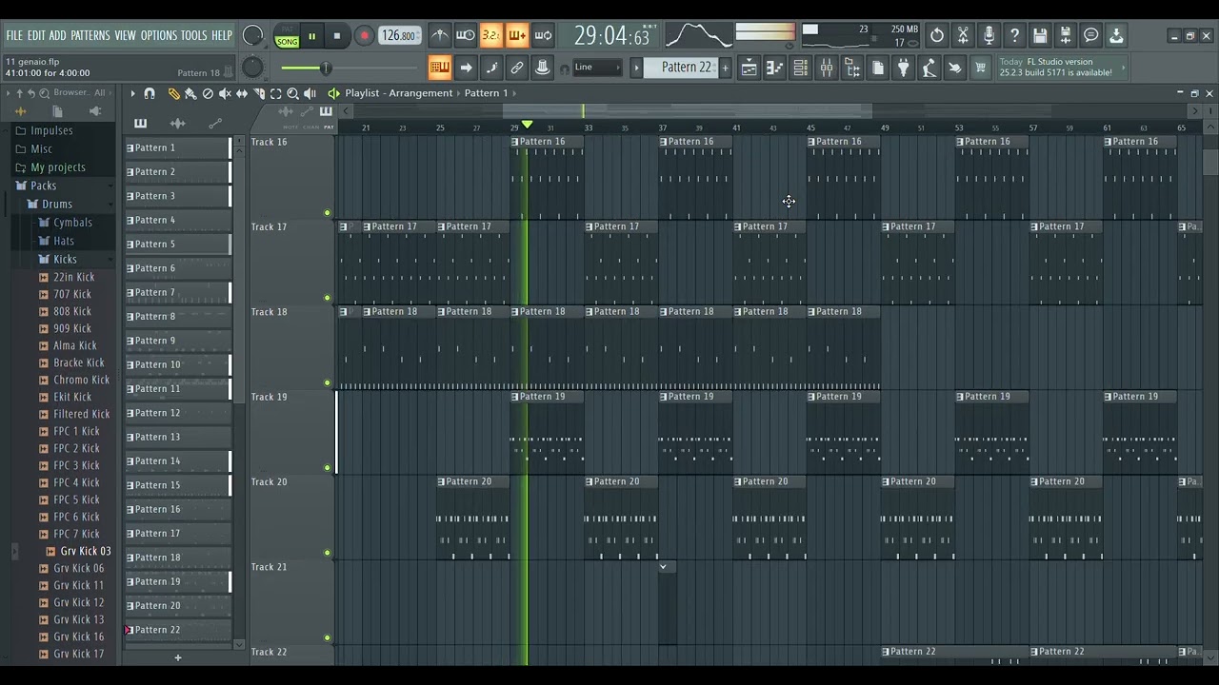Toggle the loop recording button
The height and width of the screenshot is (685, 1219).
(543, 36)
